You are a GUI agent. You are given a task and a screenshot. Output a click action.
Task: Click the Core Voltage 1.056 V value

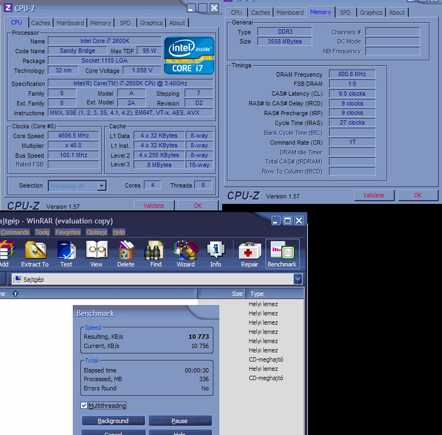[142, 70]
